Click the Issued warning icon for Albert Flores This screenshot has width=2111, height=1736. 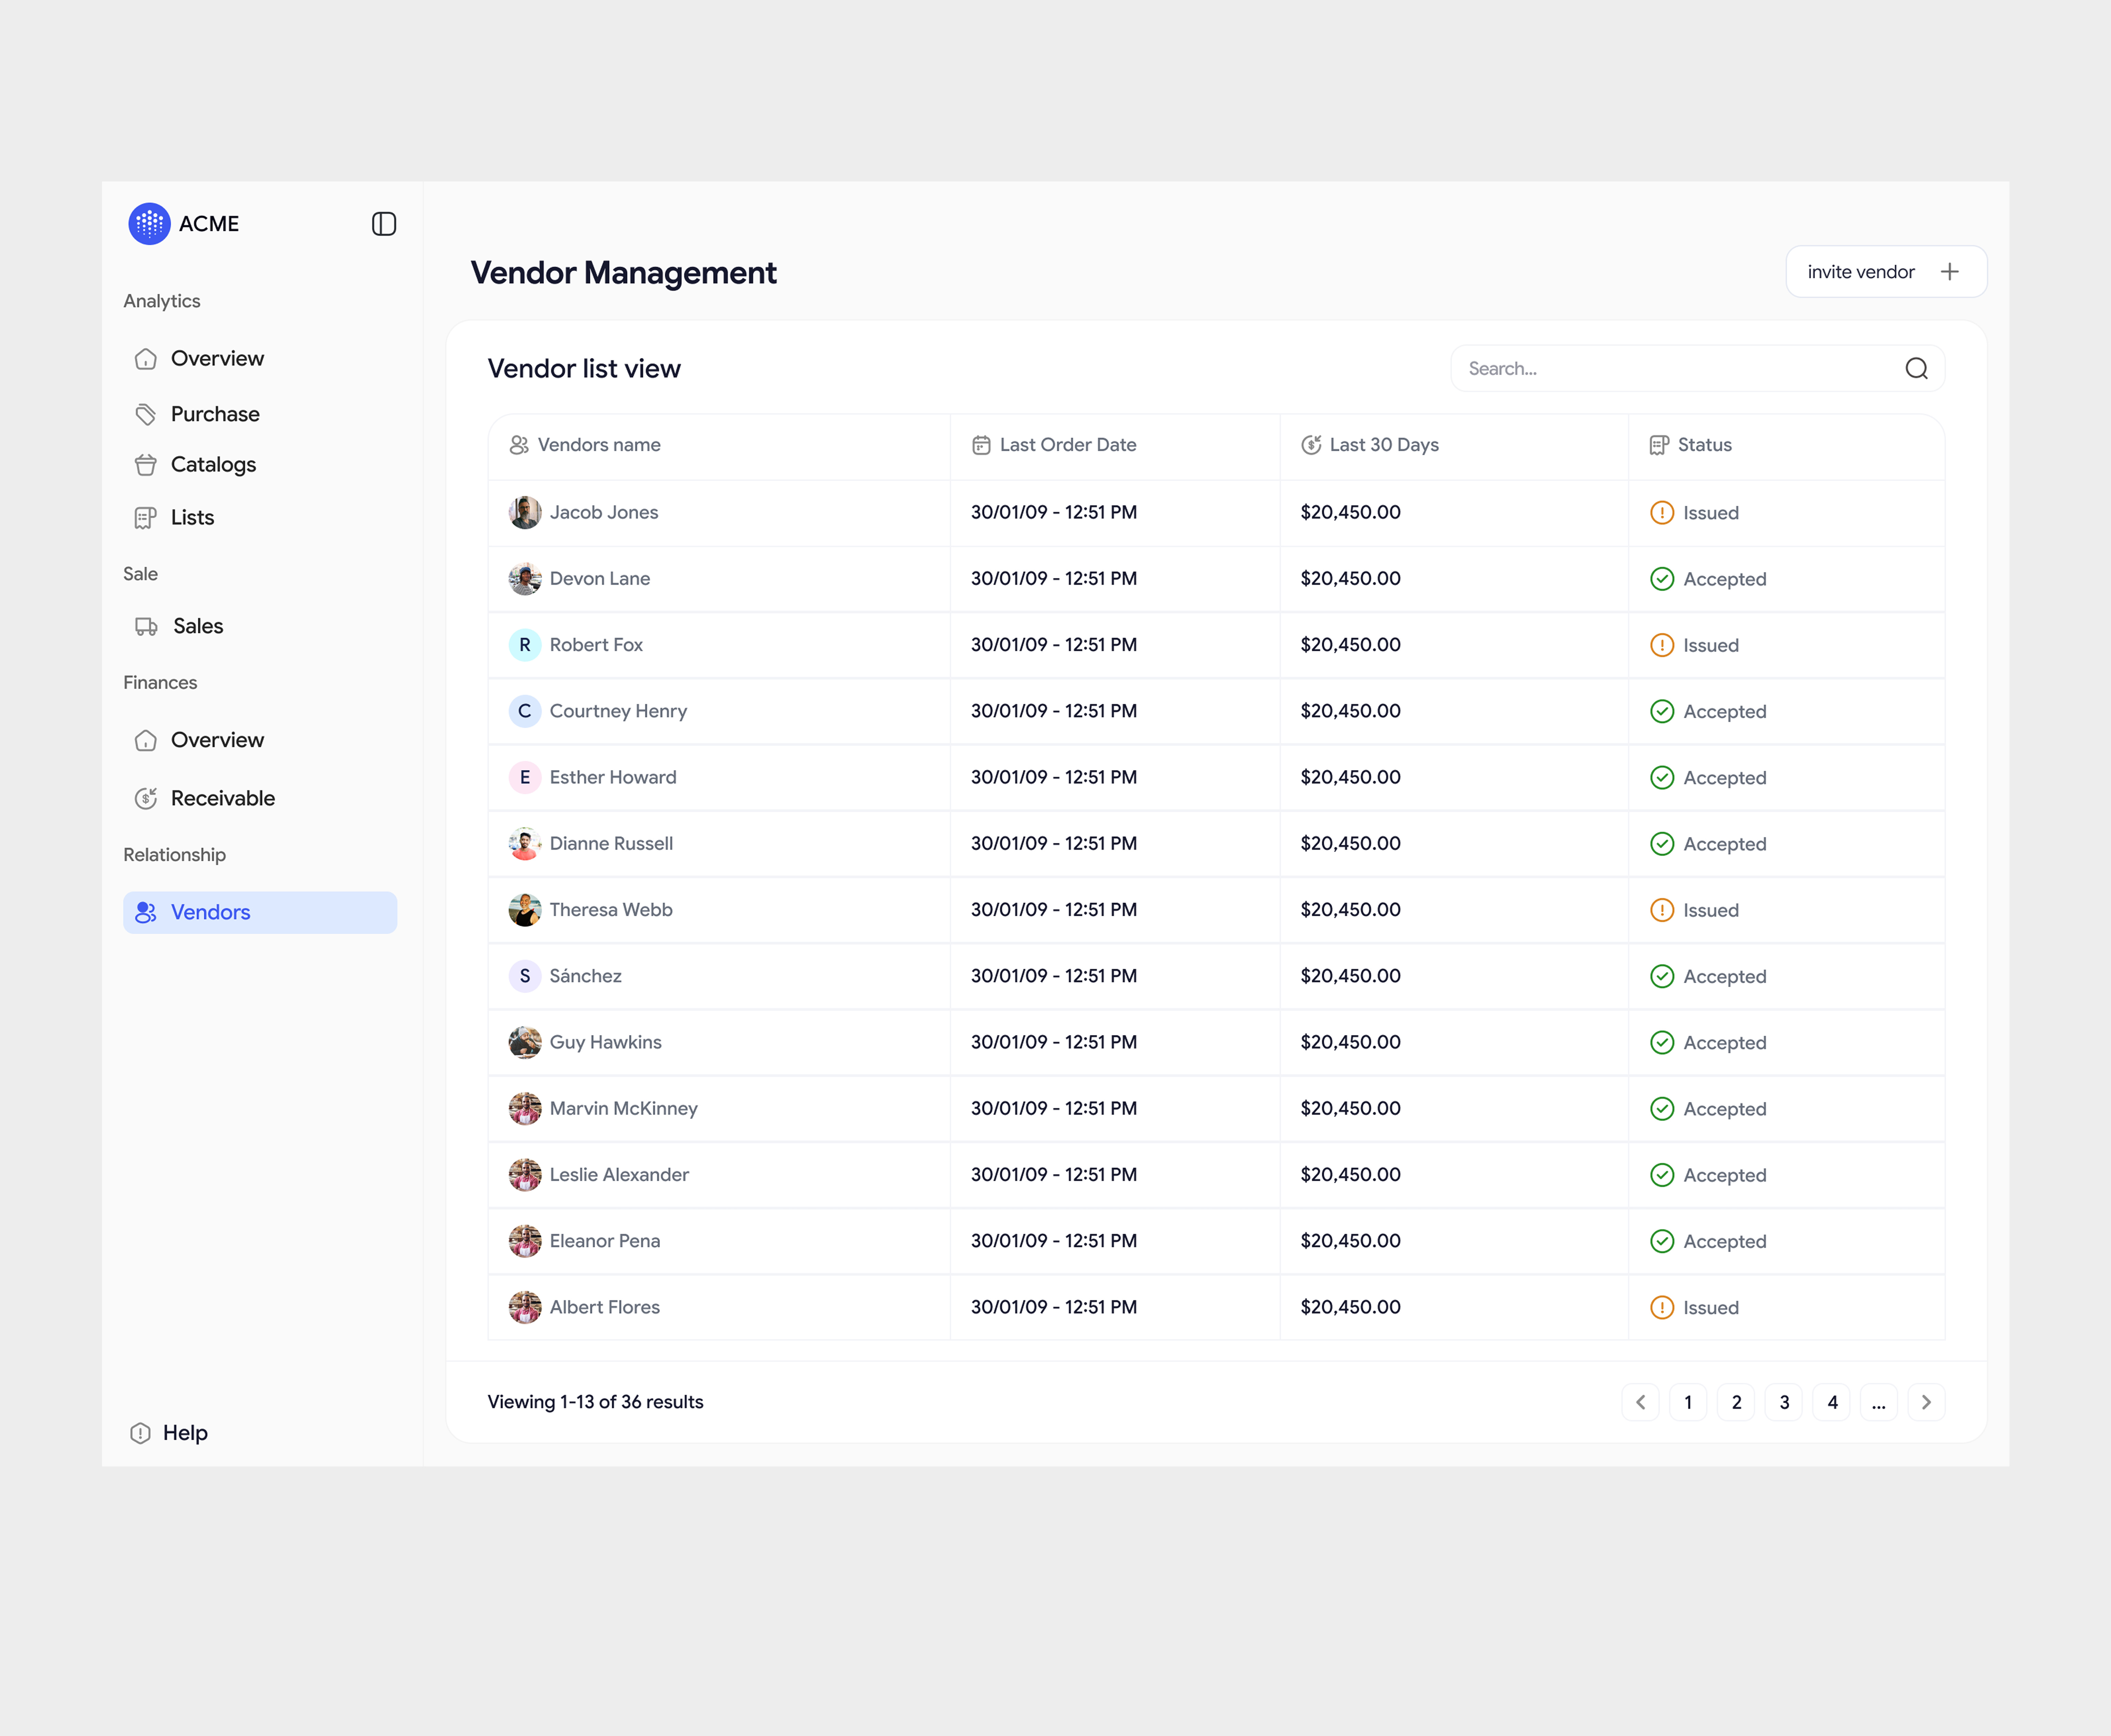tap(1662, 1307)
